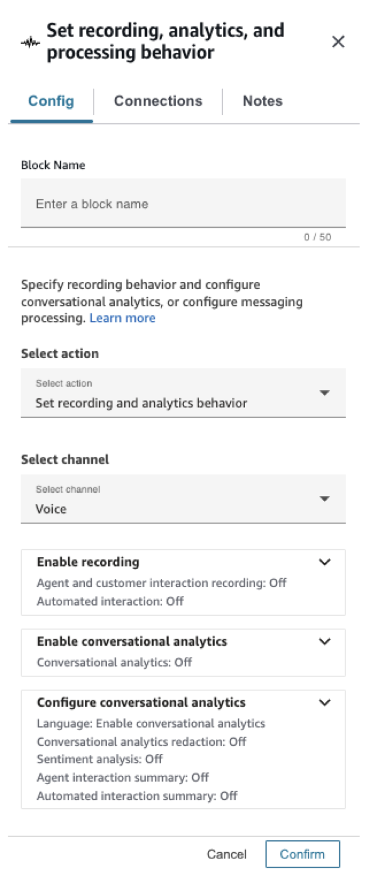This screenshot has height=876, width=377.
Task: Confirm the recording and analytics settings
Action: coord(303,854)
